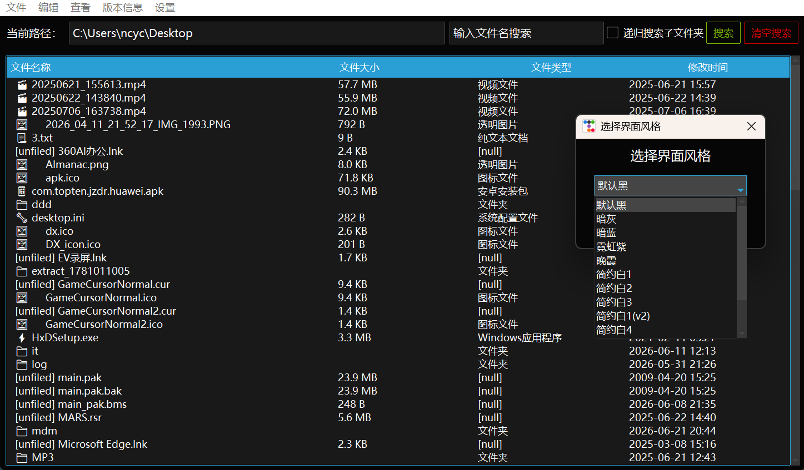Click the colorful app icon in style dialog title
Screen dimensions: 804x470
(589, 126)
